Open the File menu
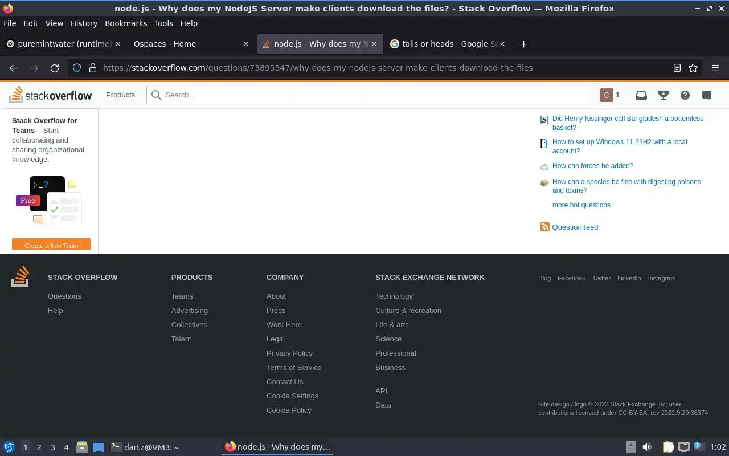Screen dimensions: 729x456 pos(10,23)
